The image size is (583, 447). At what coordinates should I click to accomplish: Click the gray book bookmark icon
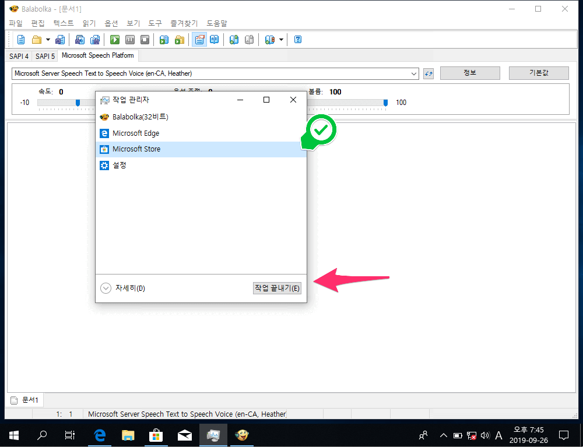[x=249, y=40]
